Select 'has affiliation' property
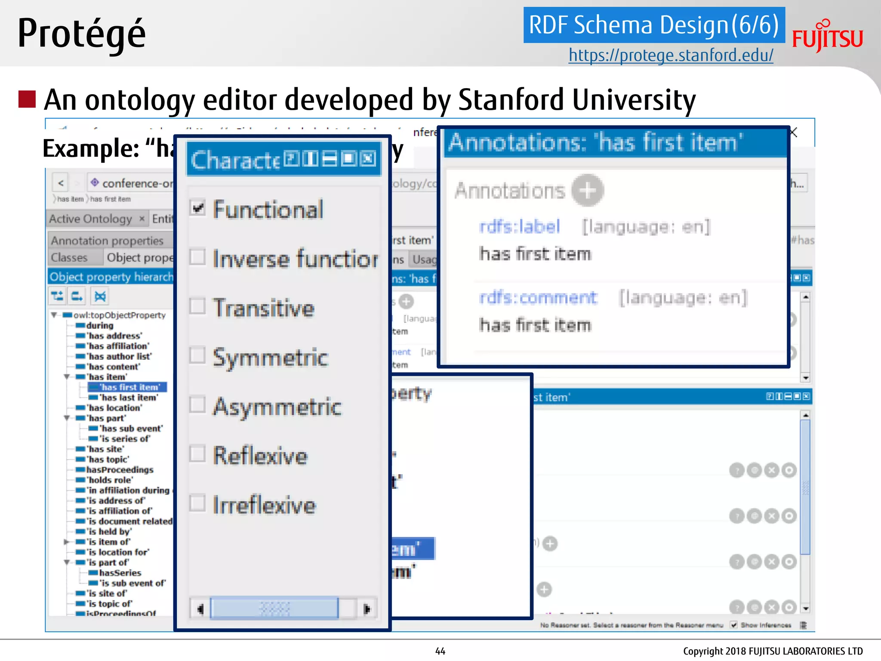This screenshot has width=881, height=661. click(113, 346)
